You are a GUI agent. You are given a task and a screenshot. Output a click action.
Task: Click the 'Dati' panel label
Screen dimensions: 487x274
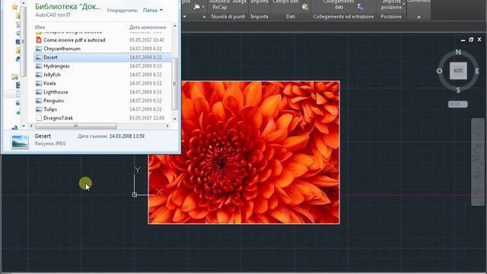coord(291,17)
